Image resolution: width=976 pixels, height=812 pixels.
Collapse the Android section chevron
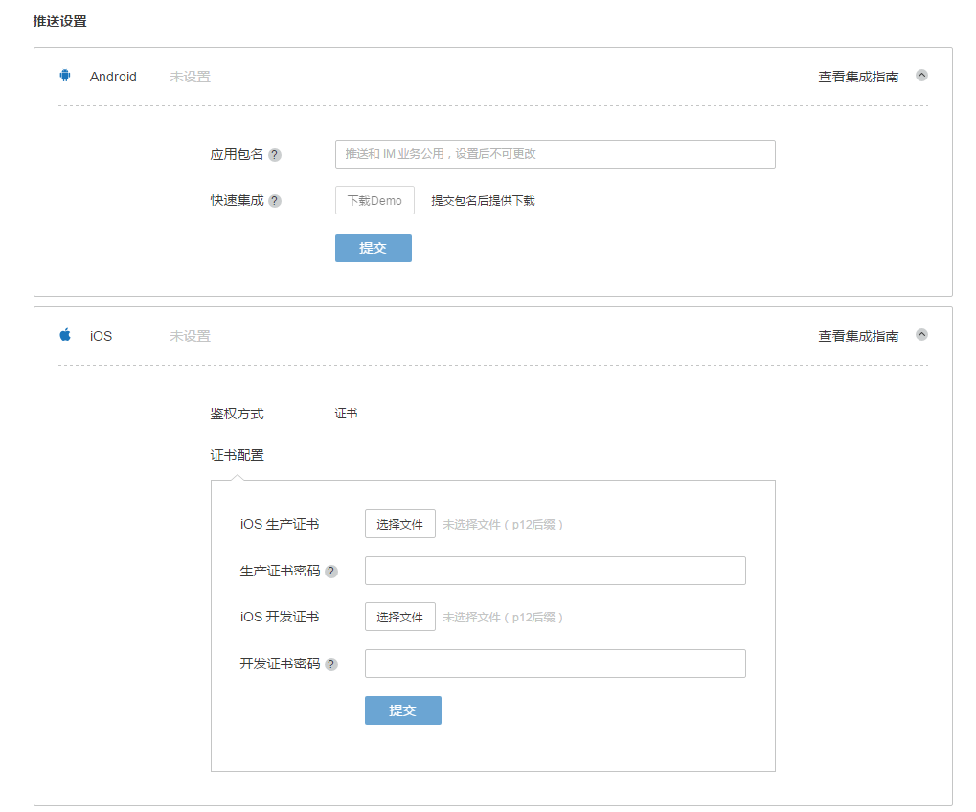coord(921,76)
